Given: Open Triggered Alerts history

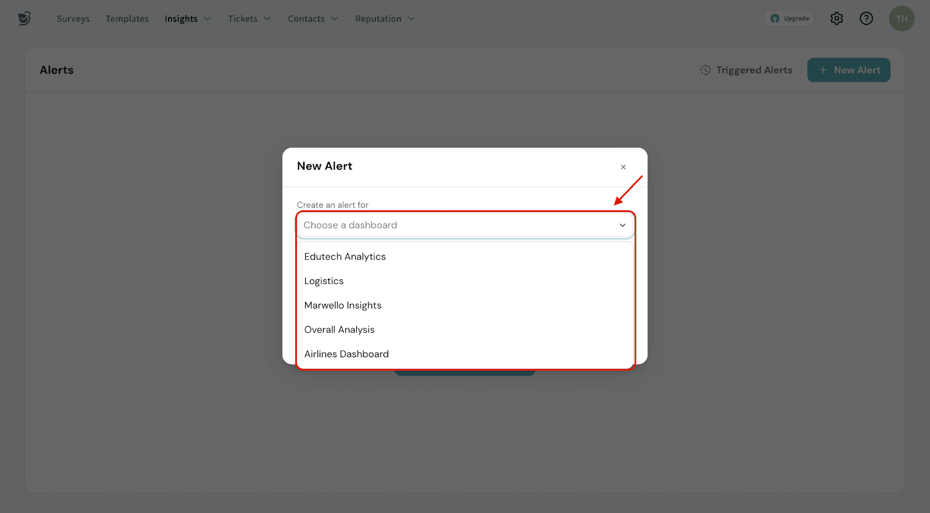Looking at the screenshot, I should (746, 70).
